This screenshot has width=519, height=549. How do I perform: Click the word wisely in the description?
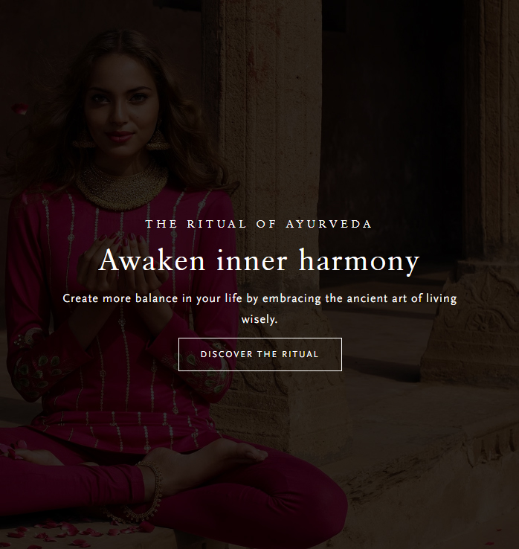259,319
